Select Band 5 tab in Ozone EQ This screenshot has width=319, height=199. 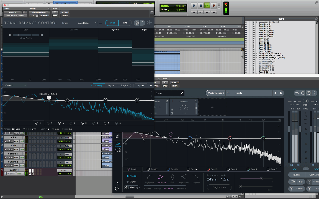coord(212,169)
